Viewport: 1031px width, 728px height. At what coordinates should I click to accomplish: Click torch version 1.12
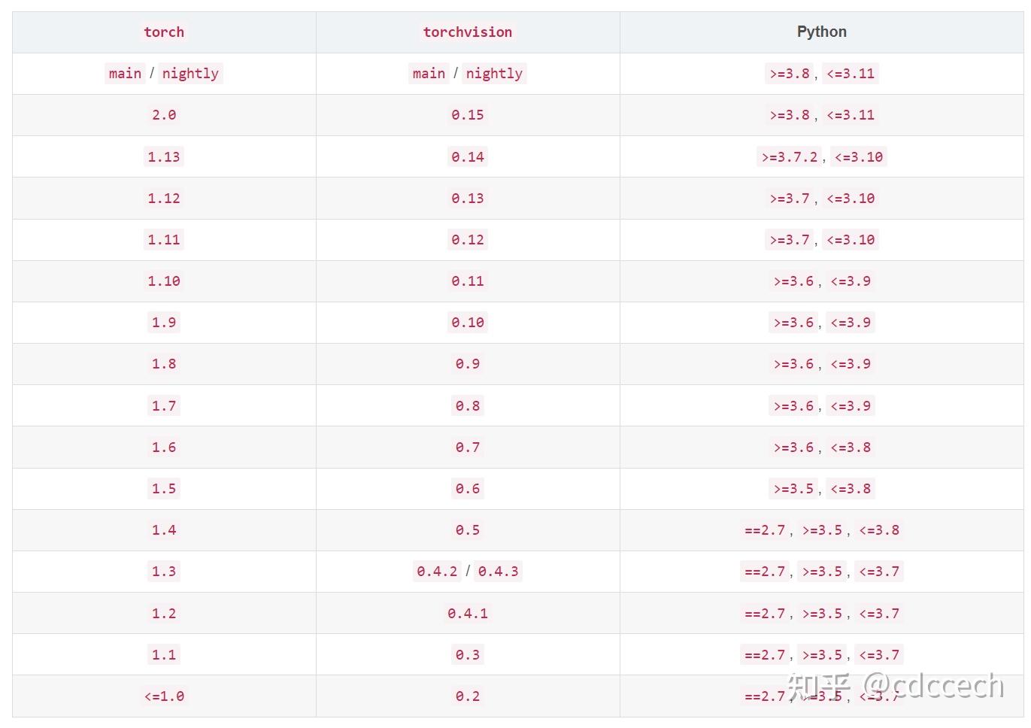pos(164,199)
